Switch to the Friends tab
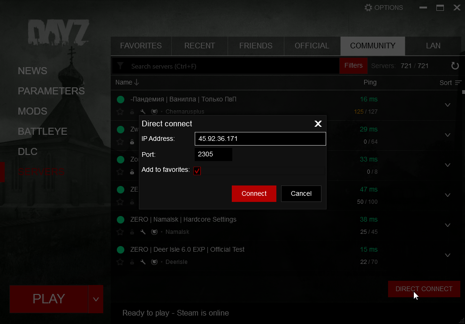 click(256, 46)
